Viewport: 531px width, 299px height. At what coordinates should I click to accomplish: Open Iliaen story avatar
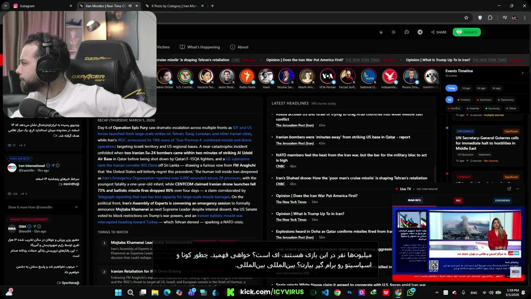pyautogui.click(x=266, y=76)
